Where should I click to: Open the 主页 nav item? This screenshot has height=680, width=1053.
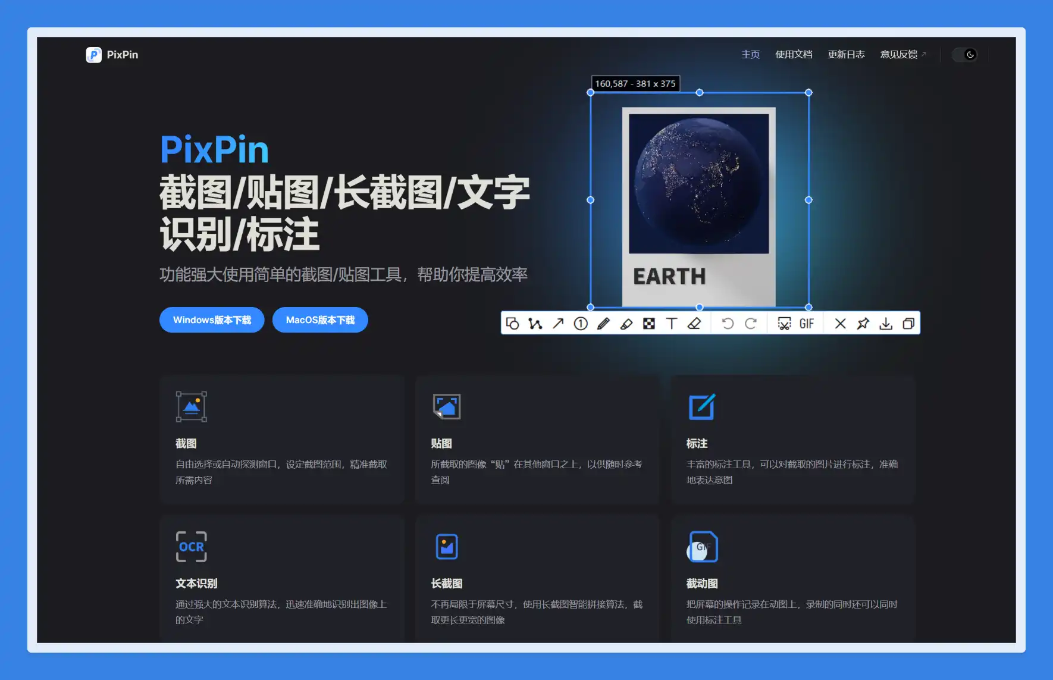(x=750, y=55)
